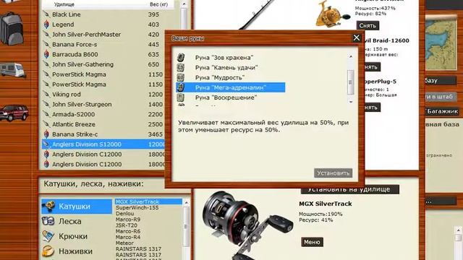Click rune list scroll up arrow
Screen dimensions: 463x260
pyautogui.click(x=350, y=56)
